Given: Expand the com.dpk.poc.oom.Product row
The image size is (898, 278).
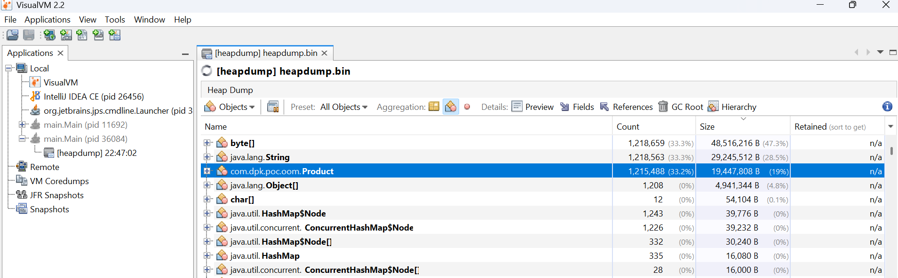Looking at the screenshot, I should [207, 171].
